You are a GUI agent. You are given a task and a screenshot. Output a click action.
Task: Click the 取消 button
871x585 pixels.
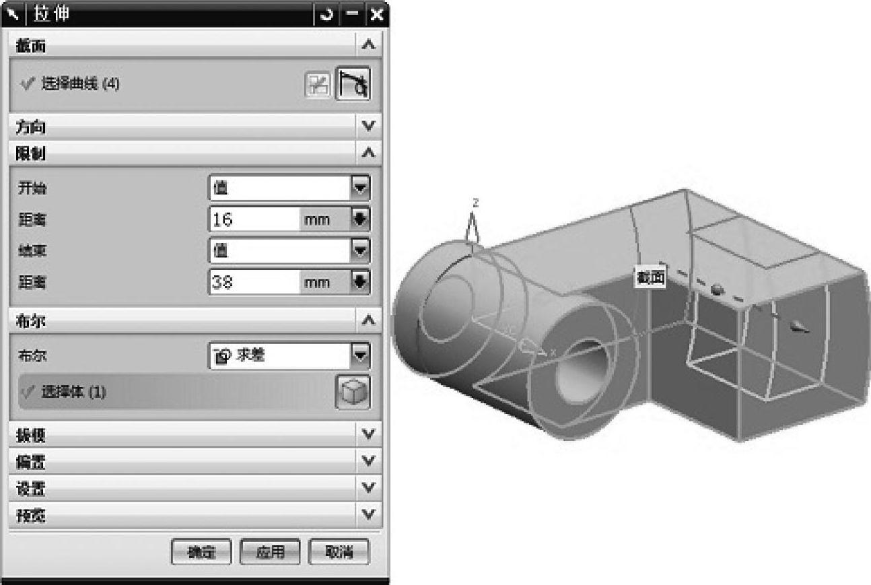pos(339,553)
